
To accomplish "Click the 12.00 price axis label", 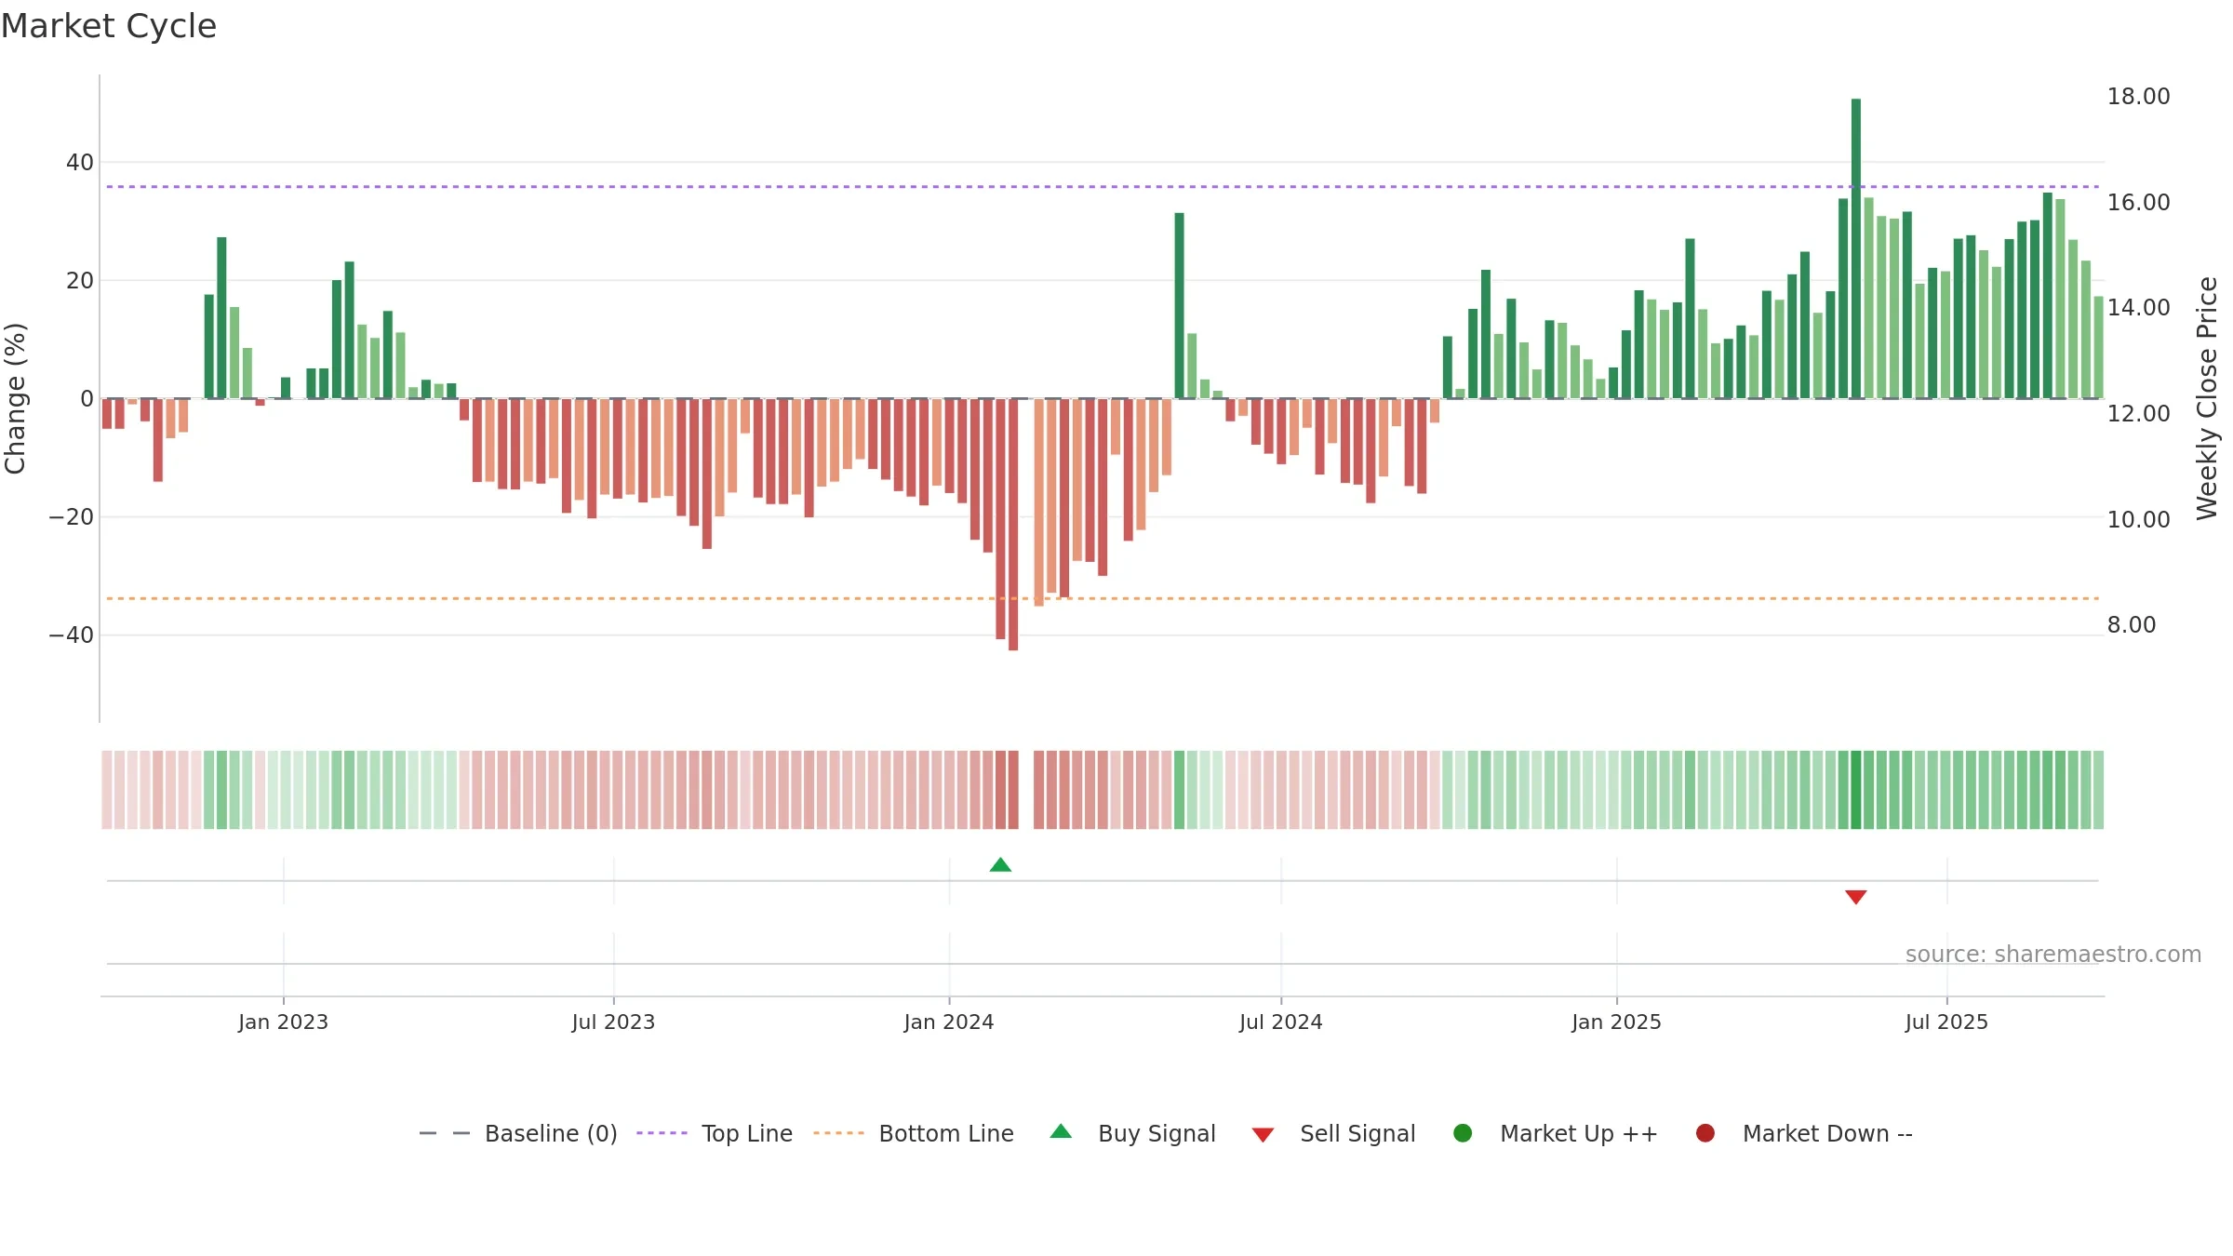I will click(x=2138, y=413).
